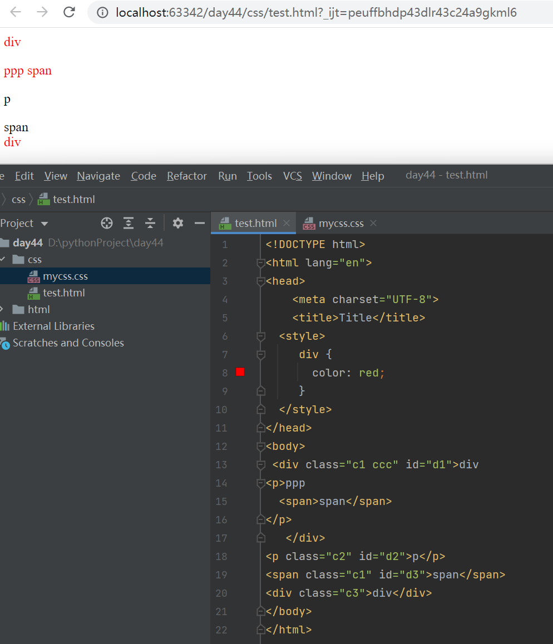Click black 'span' text in browser page
Viewport: 553px width, 644px height.
[16, 128]
